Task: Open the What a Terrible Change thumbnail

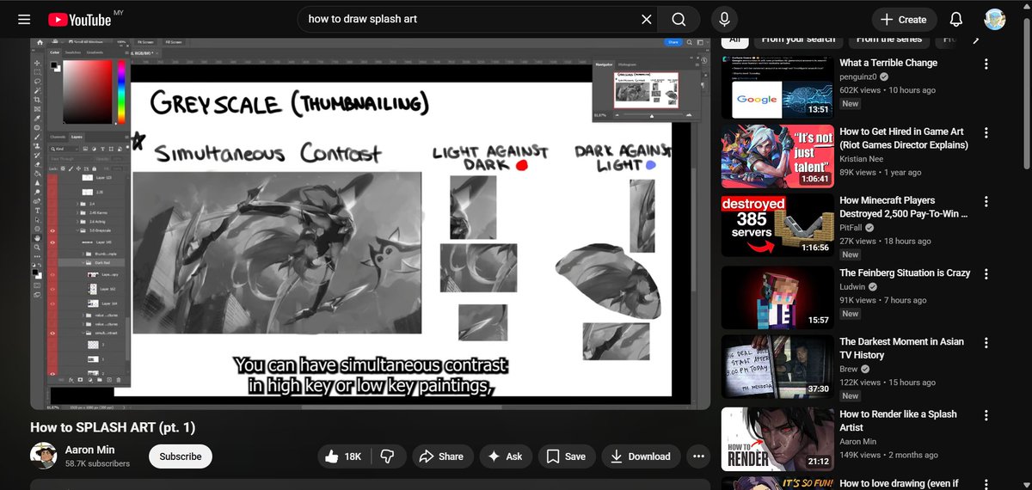Action: 777,88
